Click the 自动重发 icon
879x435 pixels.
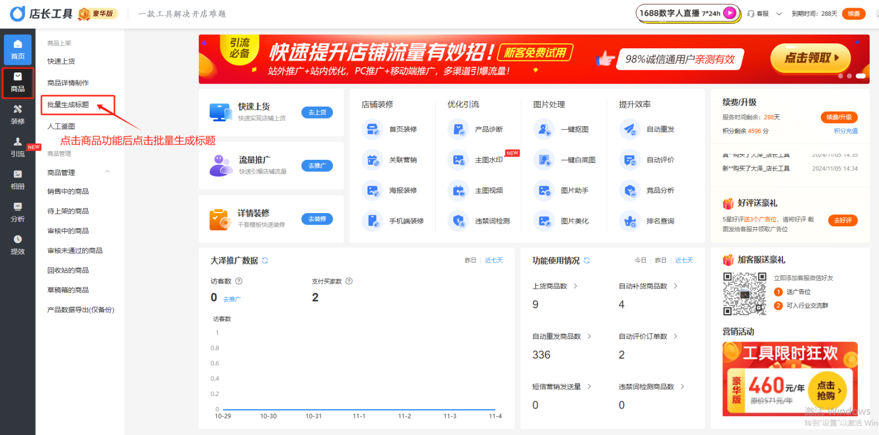[x=630, y=129]
